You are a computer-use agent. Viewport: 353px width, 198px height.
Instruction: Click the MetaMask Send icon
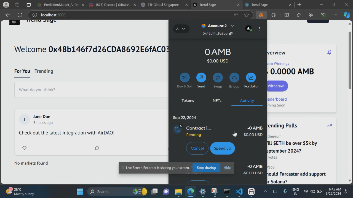click(201, 78)
